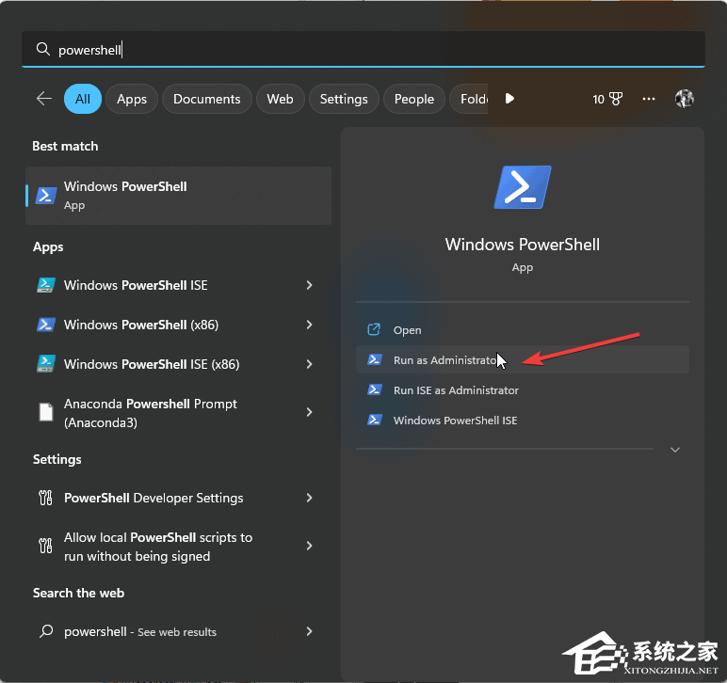Switch to the Folders filter tab
Screen dimensions: 727x683
pos(469,99)
